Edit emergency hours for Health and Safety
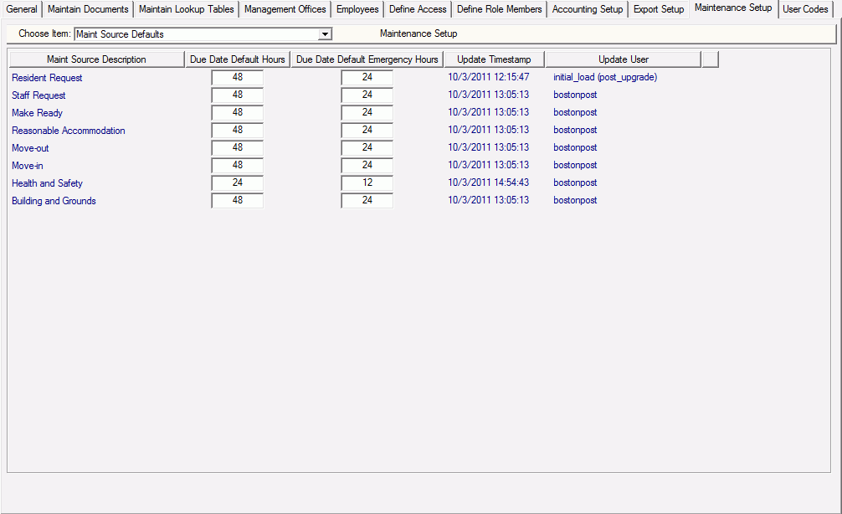 (x=367, y=183)
